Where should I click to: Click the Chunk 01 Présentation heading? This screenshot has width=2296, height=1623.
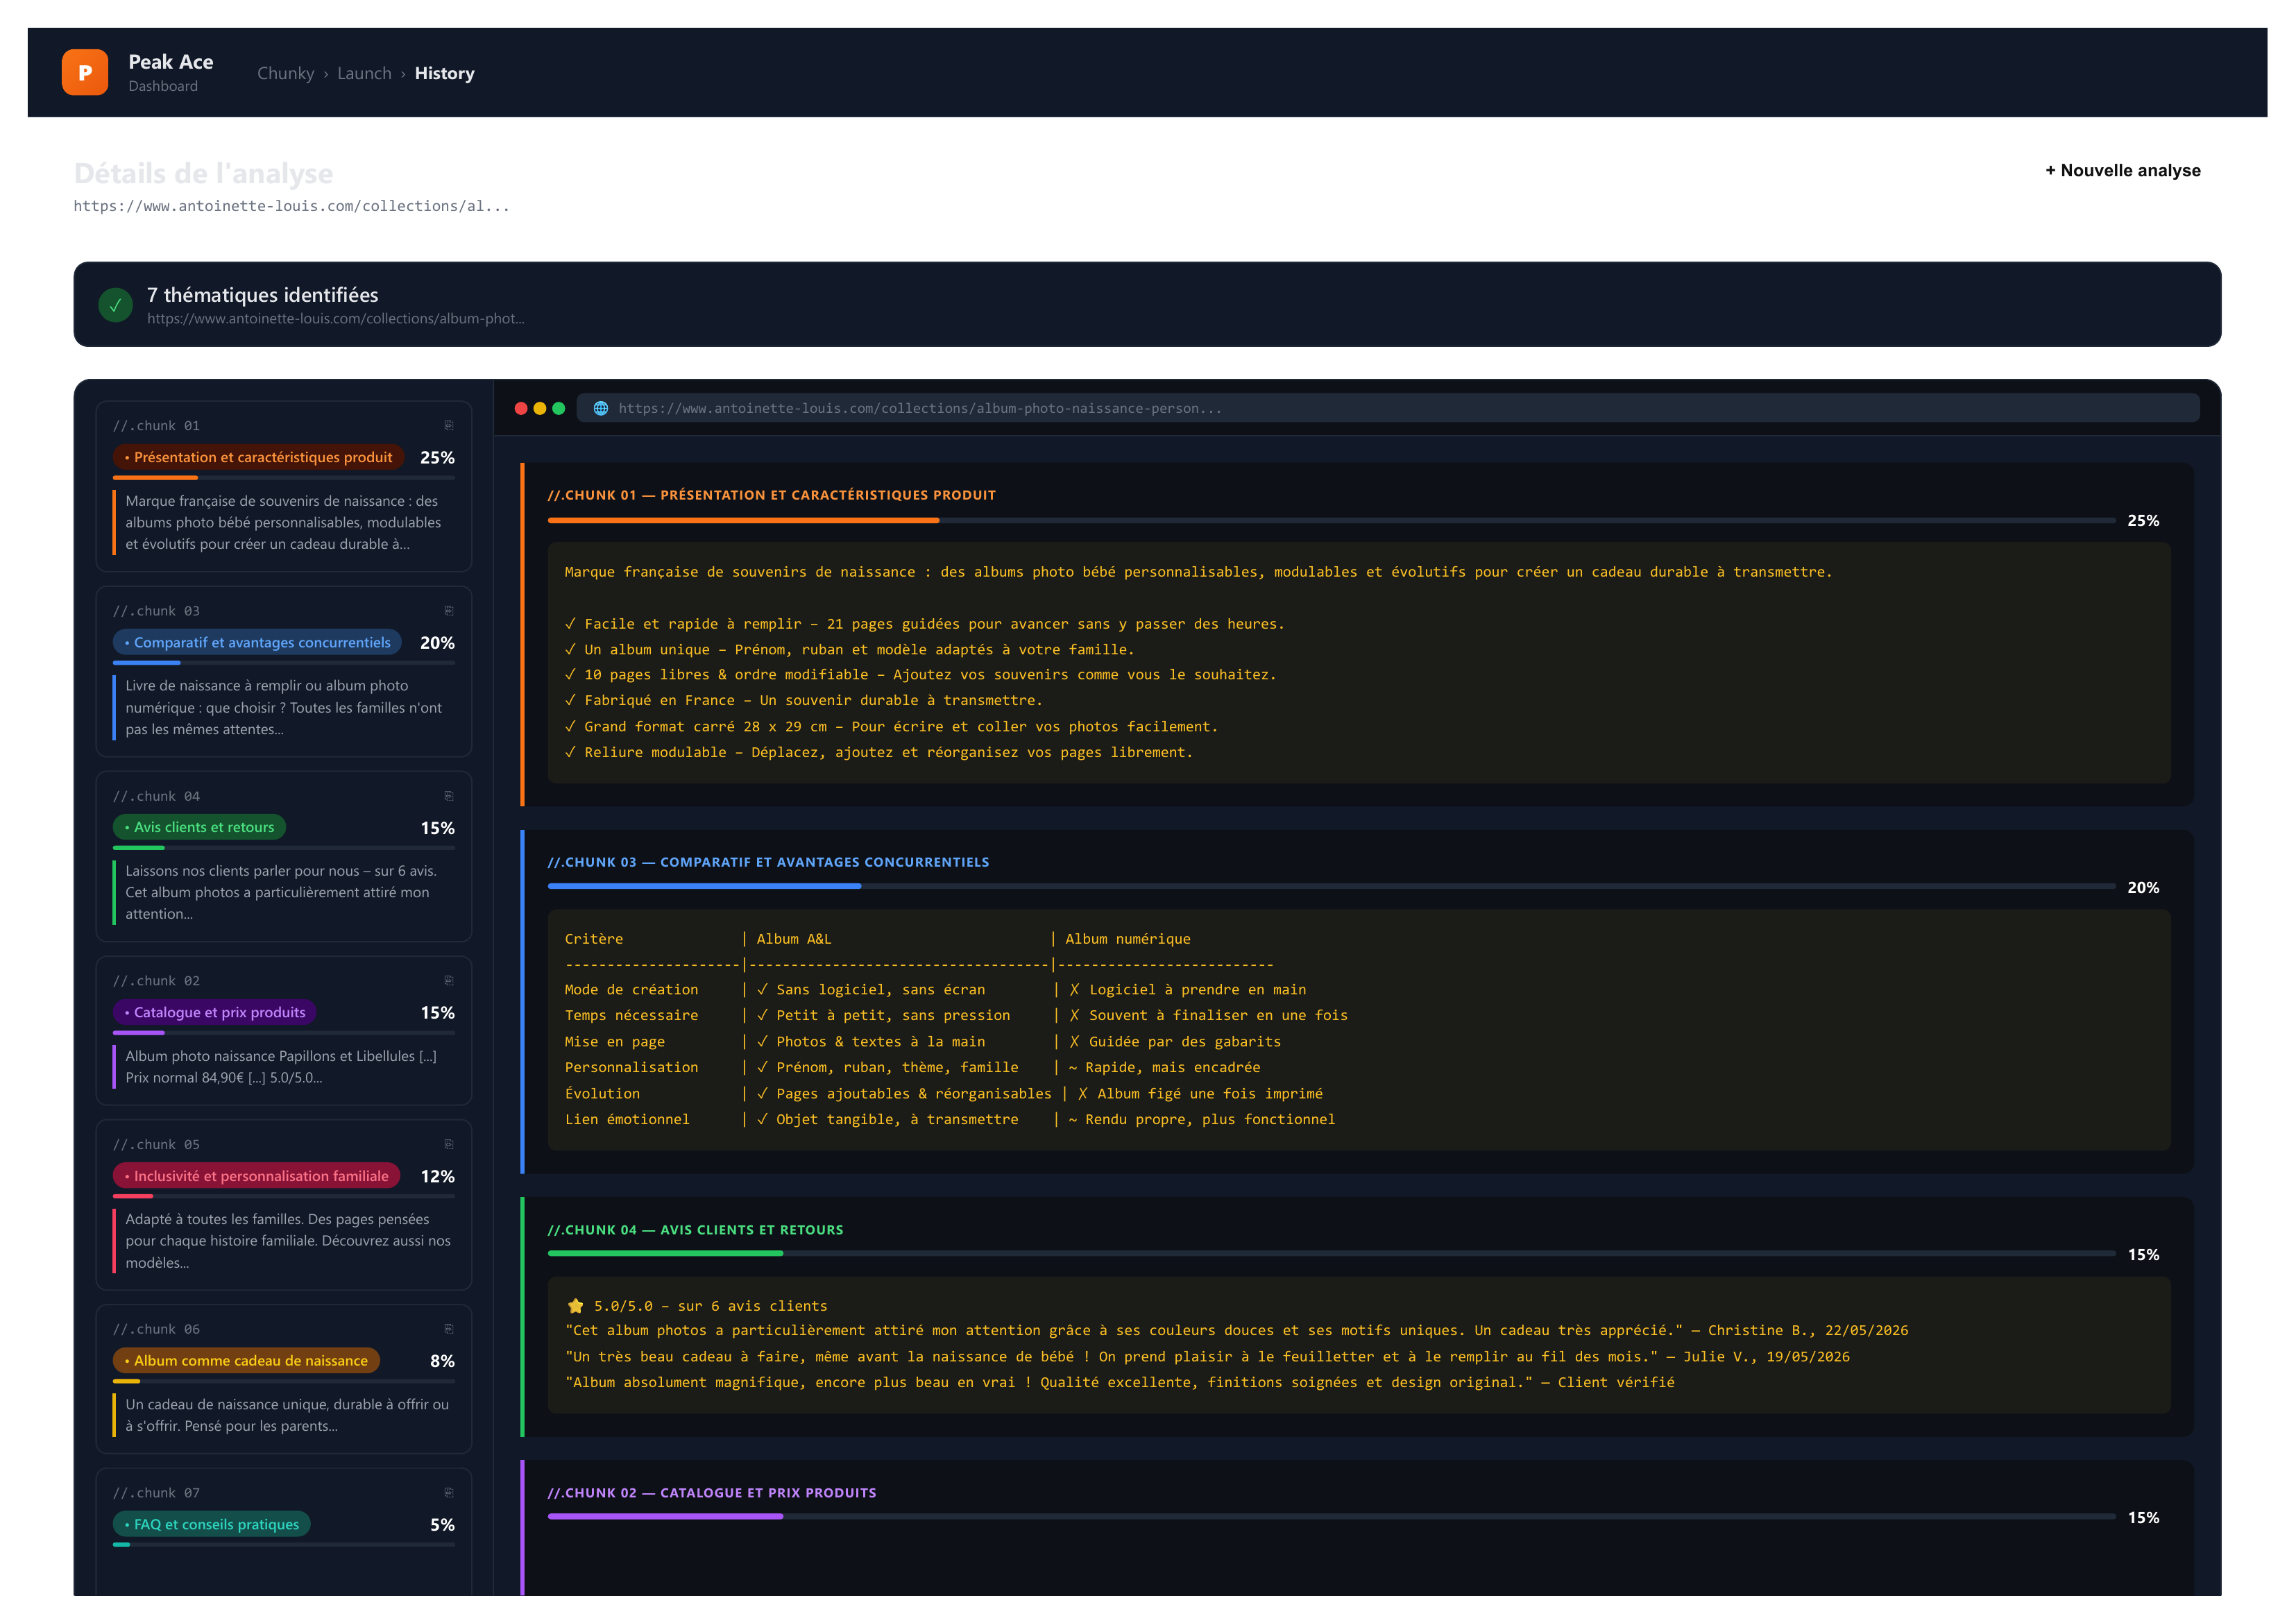771,495
